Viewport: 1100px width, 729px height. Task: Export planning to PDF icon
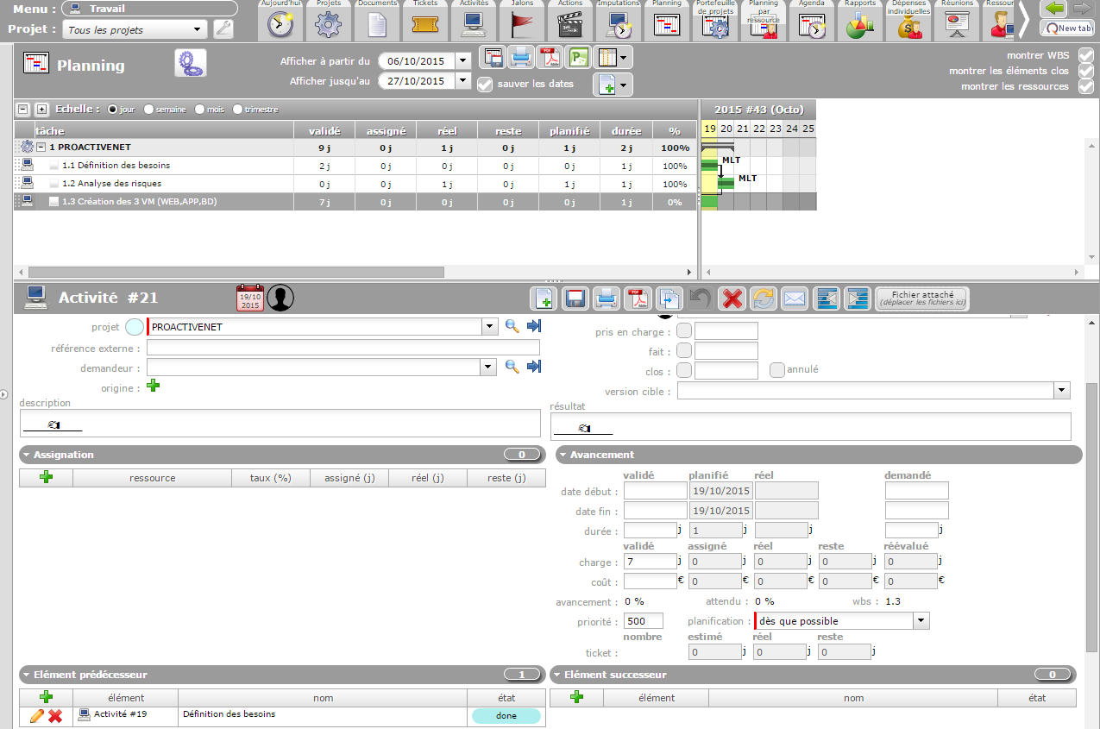(x=549, y=58)
